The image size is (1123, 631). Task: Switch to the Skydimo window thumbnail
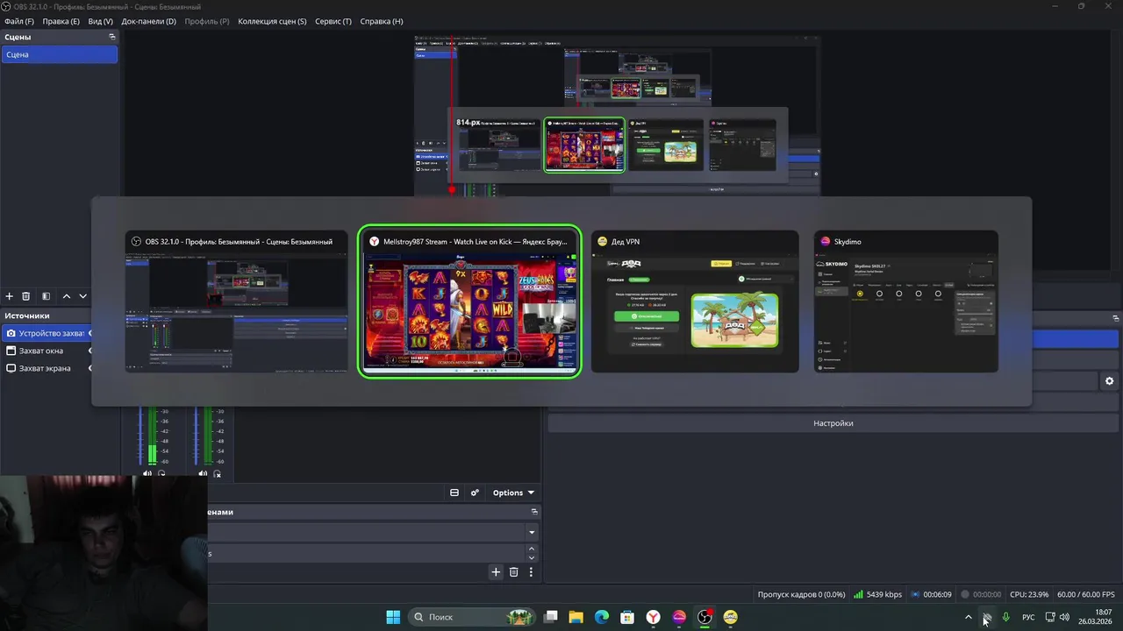coord(906,301)
